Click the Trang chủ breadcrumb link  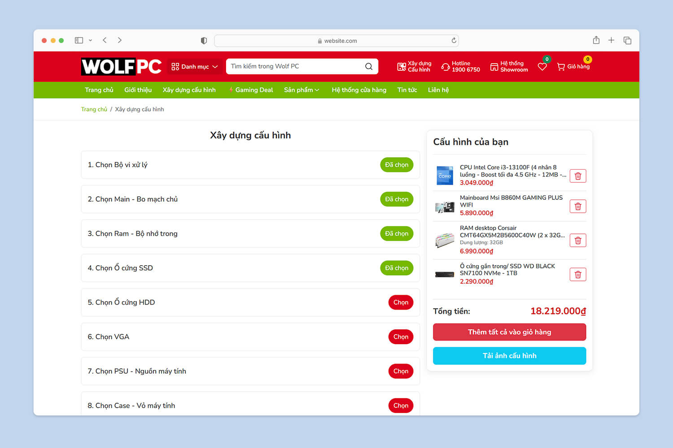94,109
